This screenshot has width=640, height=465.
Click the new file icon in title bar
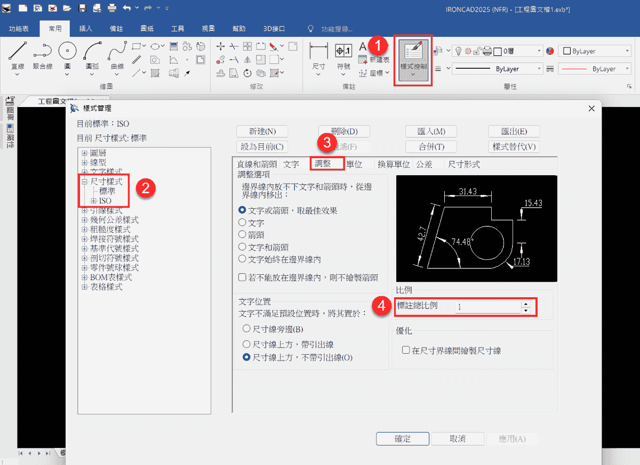tap(22, 8)
